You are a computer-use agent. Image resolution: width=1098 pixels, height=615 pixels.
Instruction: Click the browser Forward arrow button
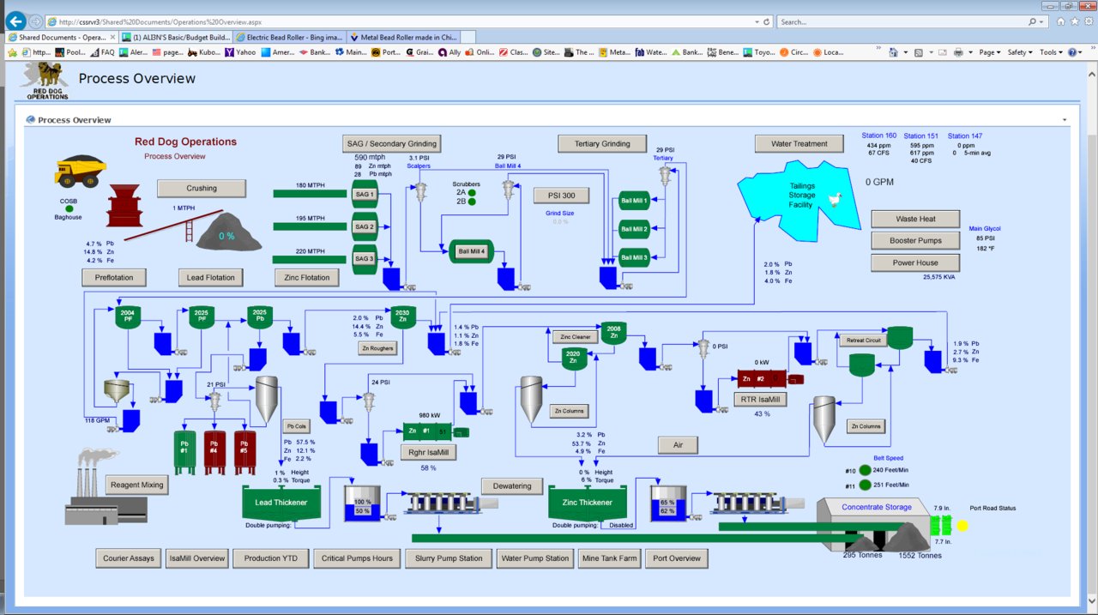(35, 21)
